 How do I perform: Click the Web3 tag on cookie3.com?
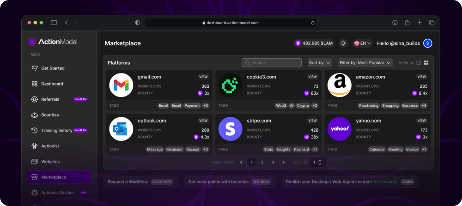pos(281,105)
